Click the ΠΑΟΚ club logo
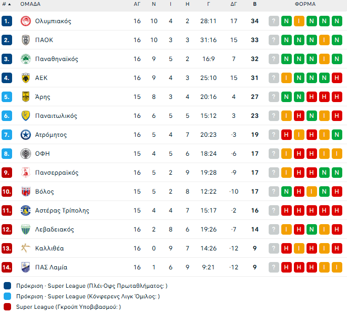The height and width of the screenshot is (312, 347). [x=25, y=40]
